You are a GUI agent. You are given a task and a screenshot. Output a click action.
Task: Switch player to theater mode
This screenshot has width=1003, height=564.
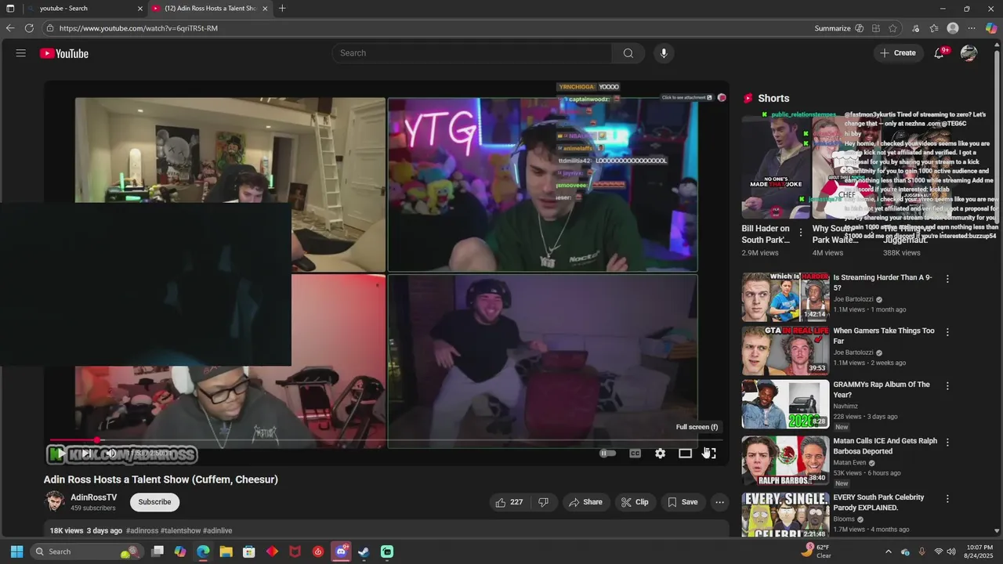coord(686,453)
